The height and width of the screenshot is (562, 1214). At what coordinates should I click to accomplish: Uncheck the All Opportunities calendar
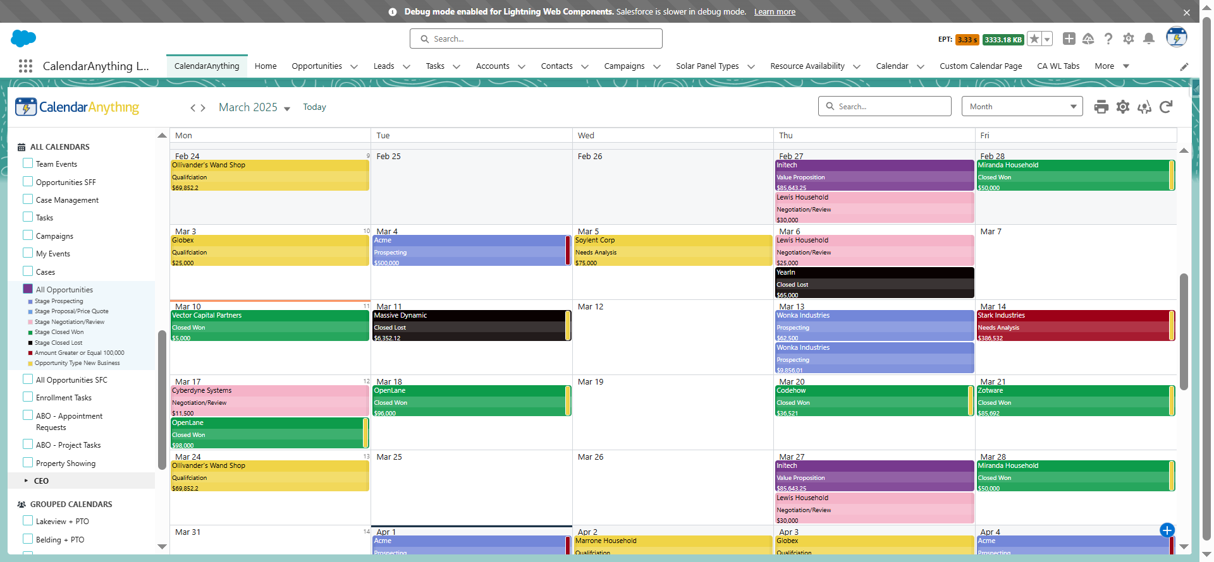(28, 289)
